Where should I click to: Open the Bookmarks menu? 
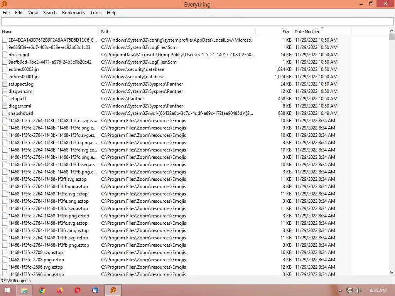(73, 13)
